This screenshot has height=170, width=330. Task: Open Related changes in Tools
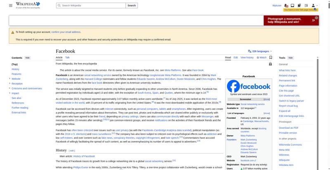[x=288, y=76]
